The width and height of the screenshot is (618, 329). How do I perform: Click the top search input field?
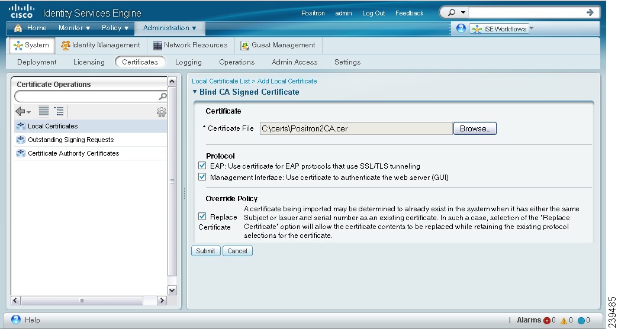pyautogui.click(x=527, y=12)
